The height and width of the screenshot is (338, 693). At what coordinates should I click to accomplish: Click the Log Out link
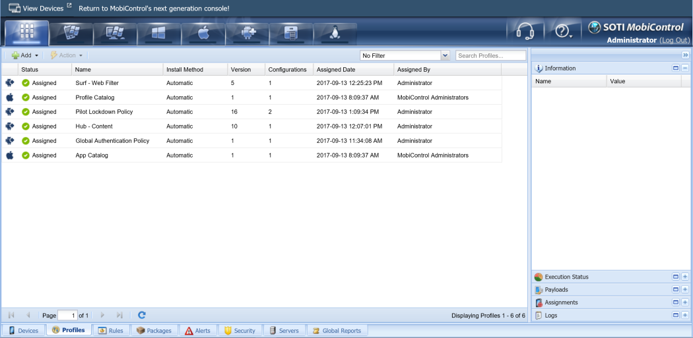[x=675, y=40]
